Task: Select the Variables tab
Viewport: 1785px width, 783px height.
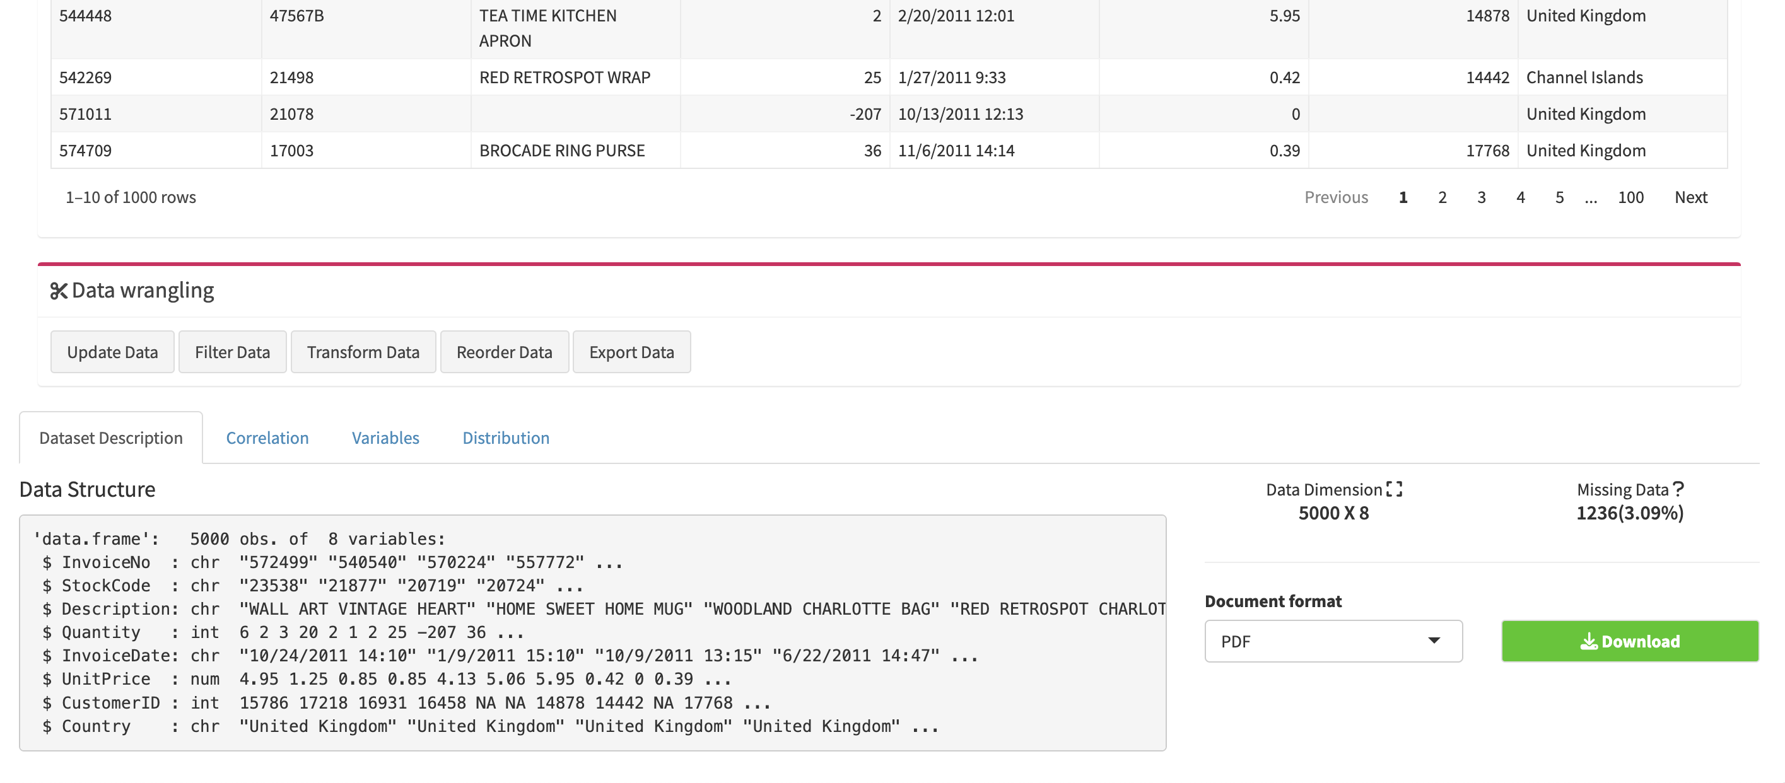Action: pos(385,438)
